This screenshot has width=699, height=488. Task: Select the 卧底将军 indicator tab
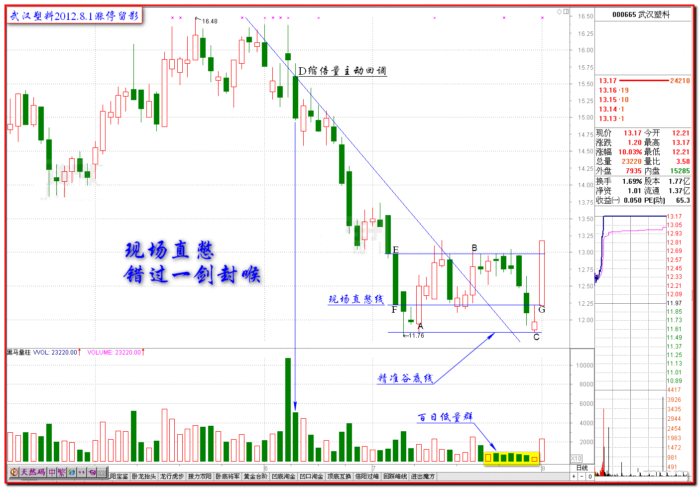pos(228,477)
